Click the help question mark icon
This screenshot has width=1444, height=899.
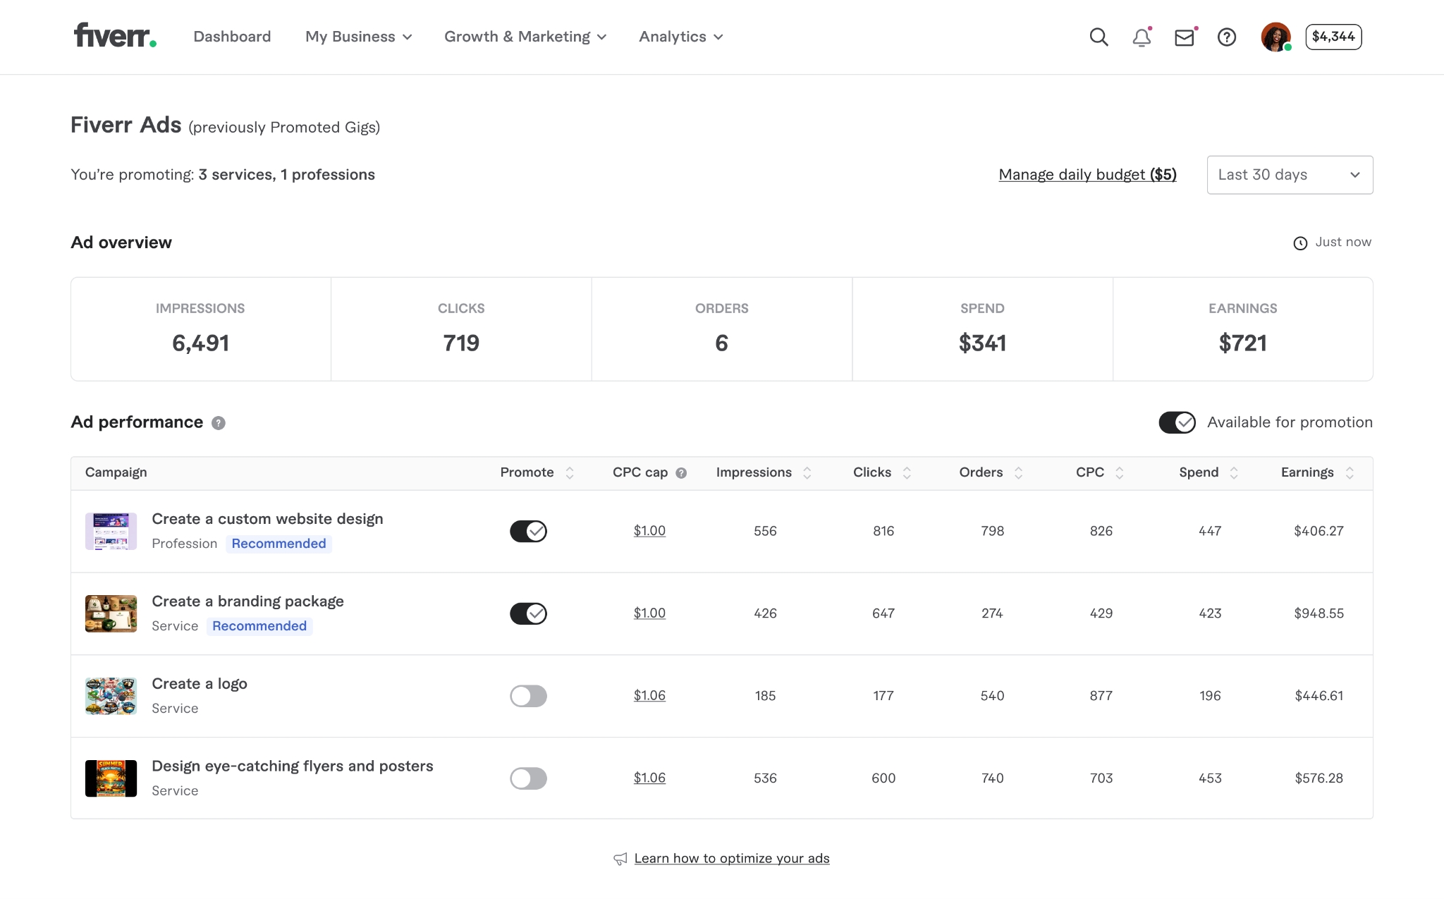pyautogui.click(x=1227, y=37)
